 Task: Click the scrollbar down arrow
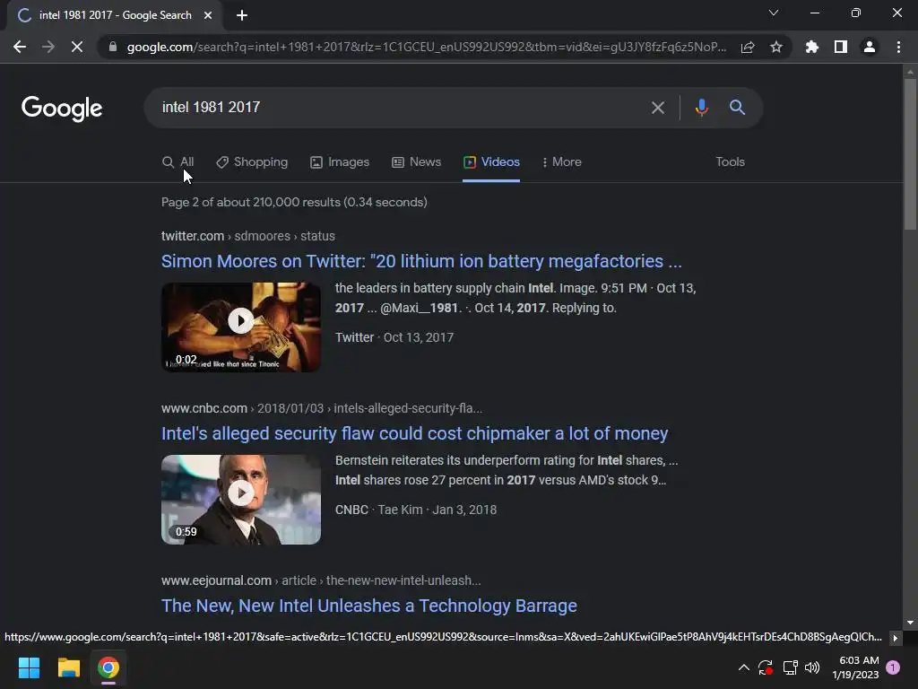point(910,623)
